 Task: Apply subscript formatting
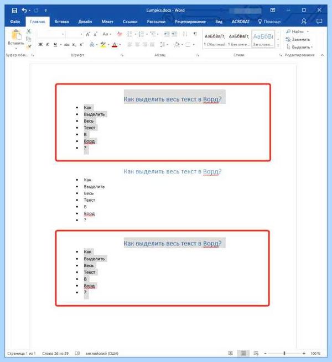click(74, 45)
